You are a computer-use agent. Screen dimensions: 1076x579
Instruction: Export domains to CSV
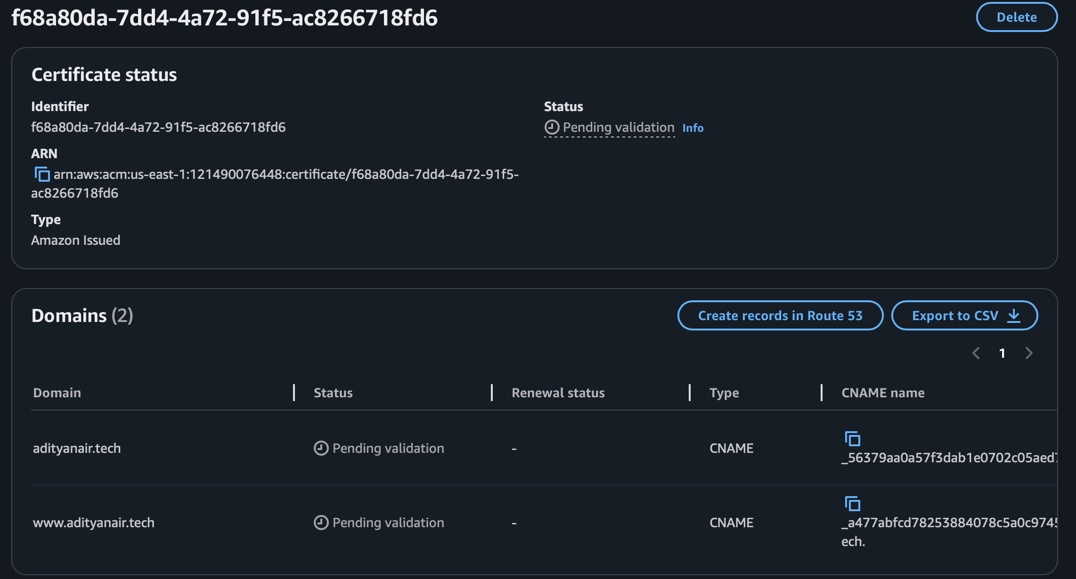pyautogui.click(x=955, y=315)
